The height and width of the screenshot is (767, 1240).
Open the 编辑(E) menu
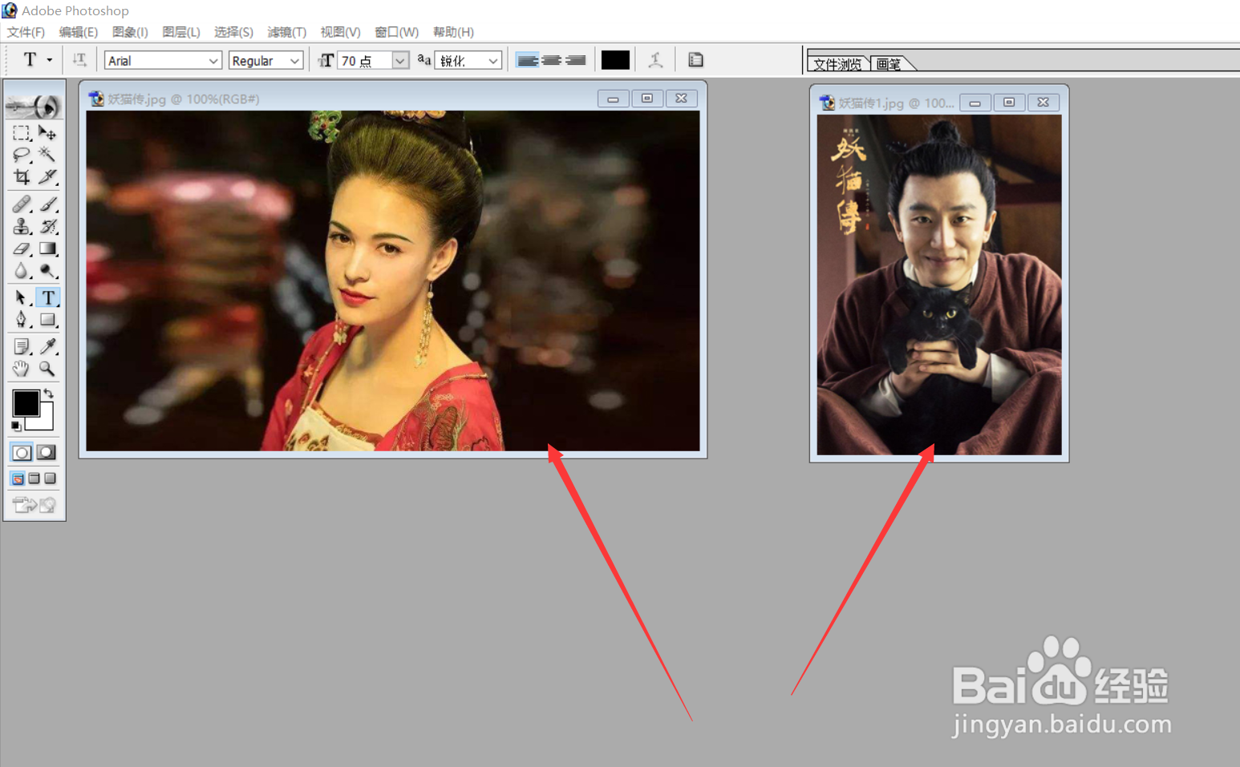(x=79, y=32)
